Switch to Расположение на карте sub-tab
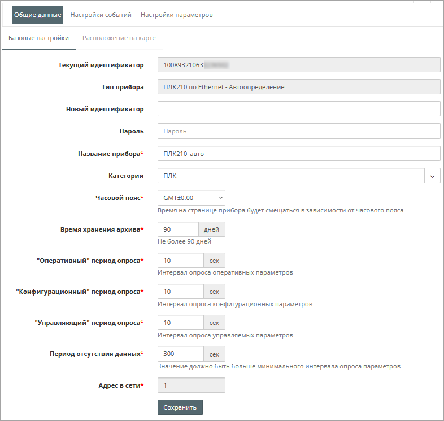The width and height of the screenshot is (444, 421). pos(119,38)
